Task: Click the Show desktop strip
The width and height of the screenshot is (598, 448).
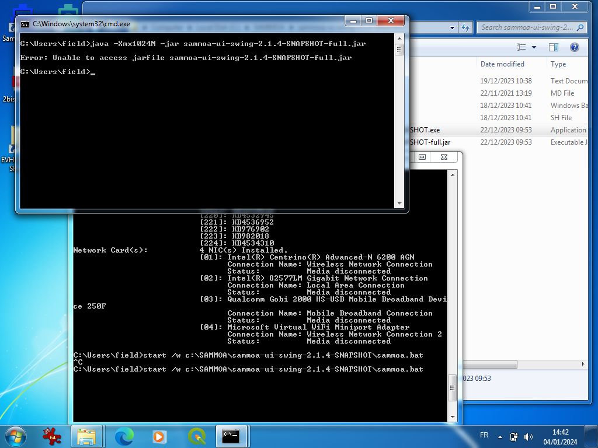Action: pos(591,436)
